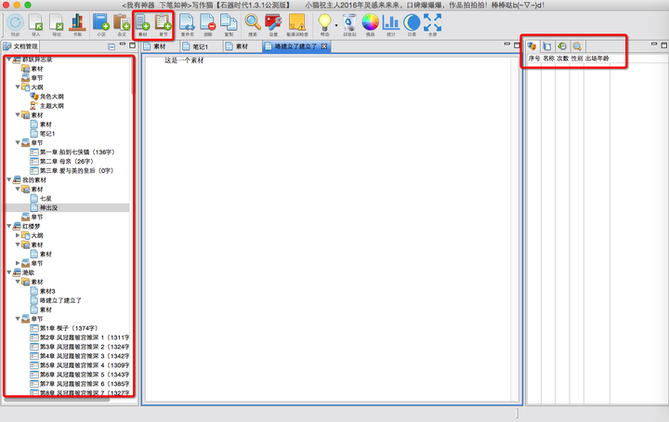Collapse 大纲 folder above 角色大纲
Viewport: 669px width, 422px height.
pyautogui.click(x=18, y=87)
